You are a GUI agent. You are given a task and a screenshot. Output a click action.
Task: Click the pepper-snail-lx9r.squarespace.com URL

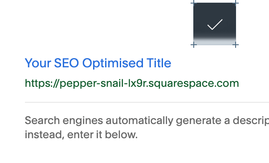[x=132, y=83]
